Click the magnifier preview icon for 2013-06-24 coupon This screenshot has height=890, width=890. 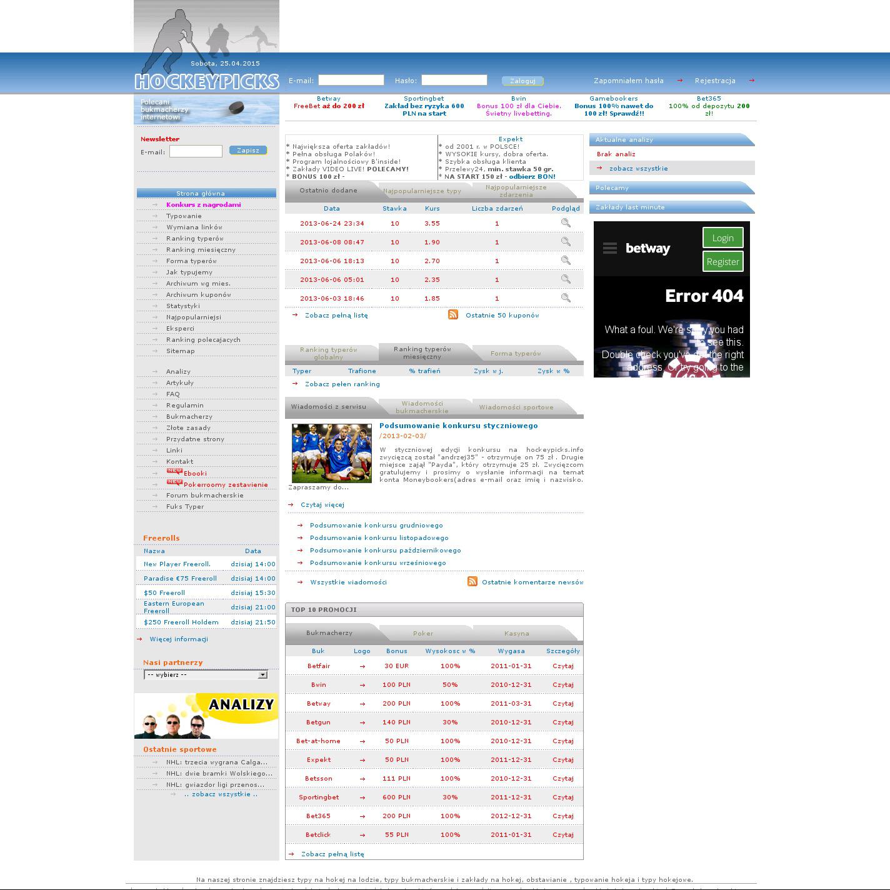(x=566, y=223)
